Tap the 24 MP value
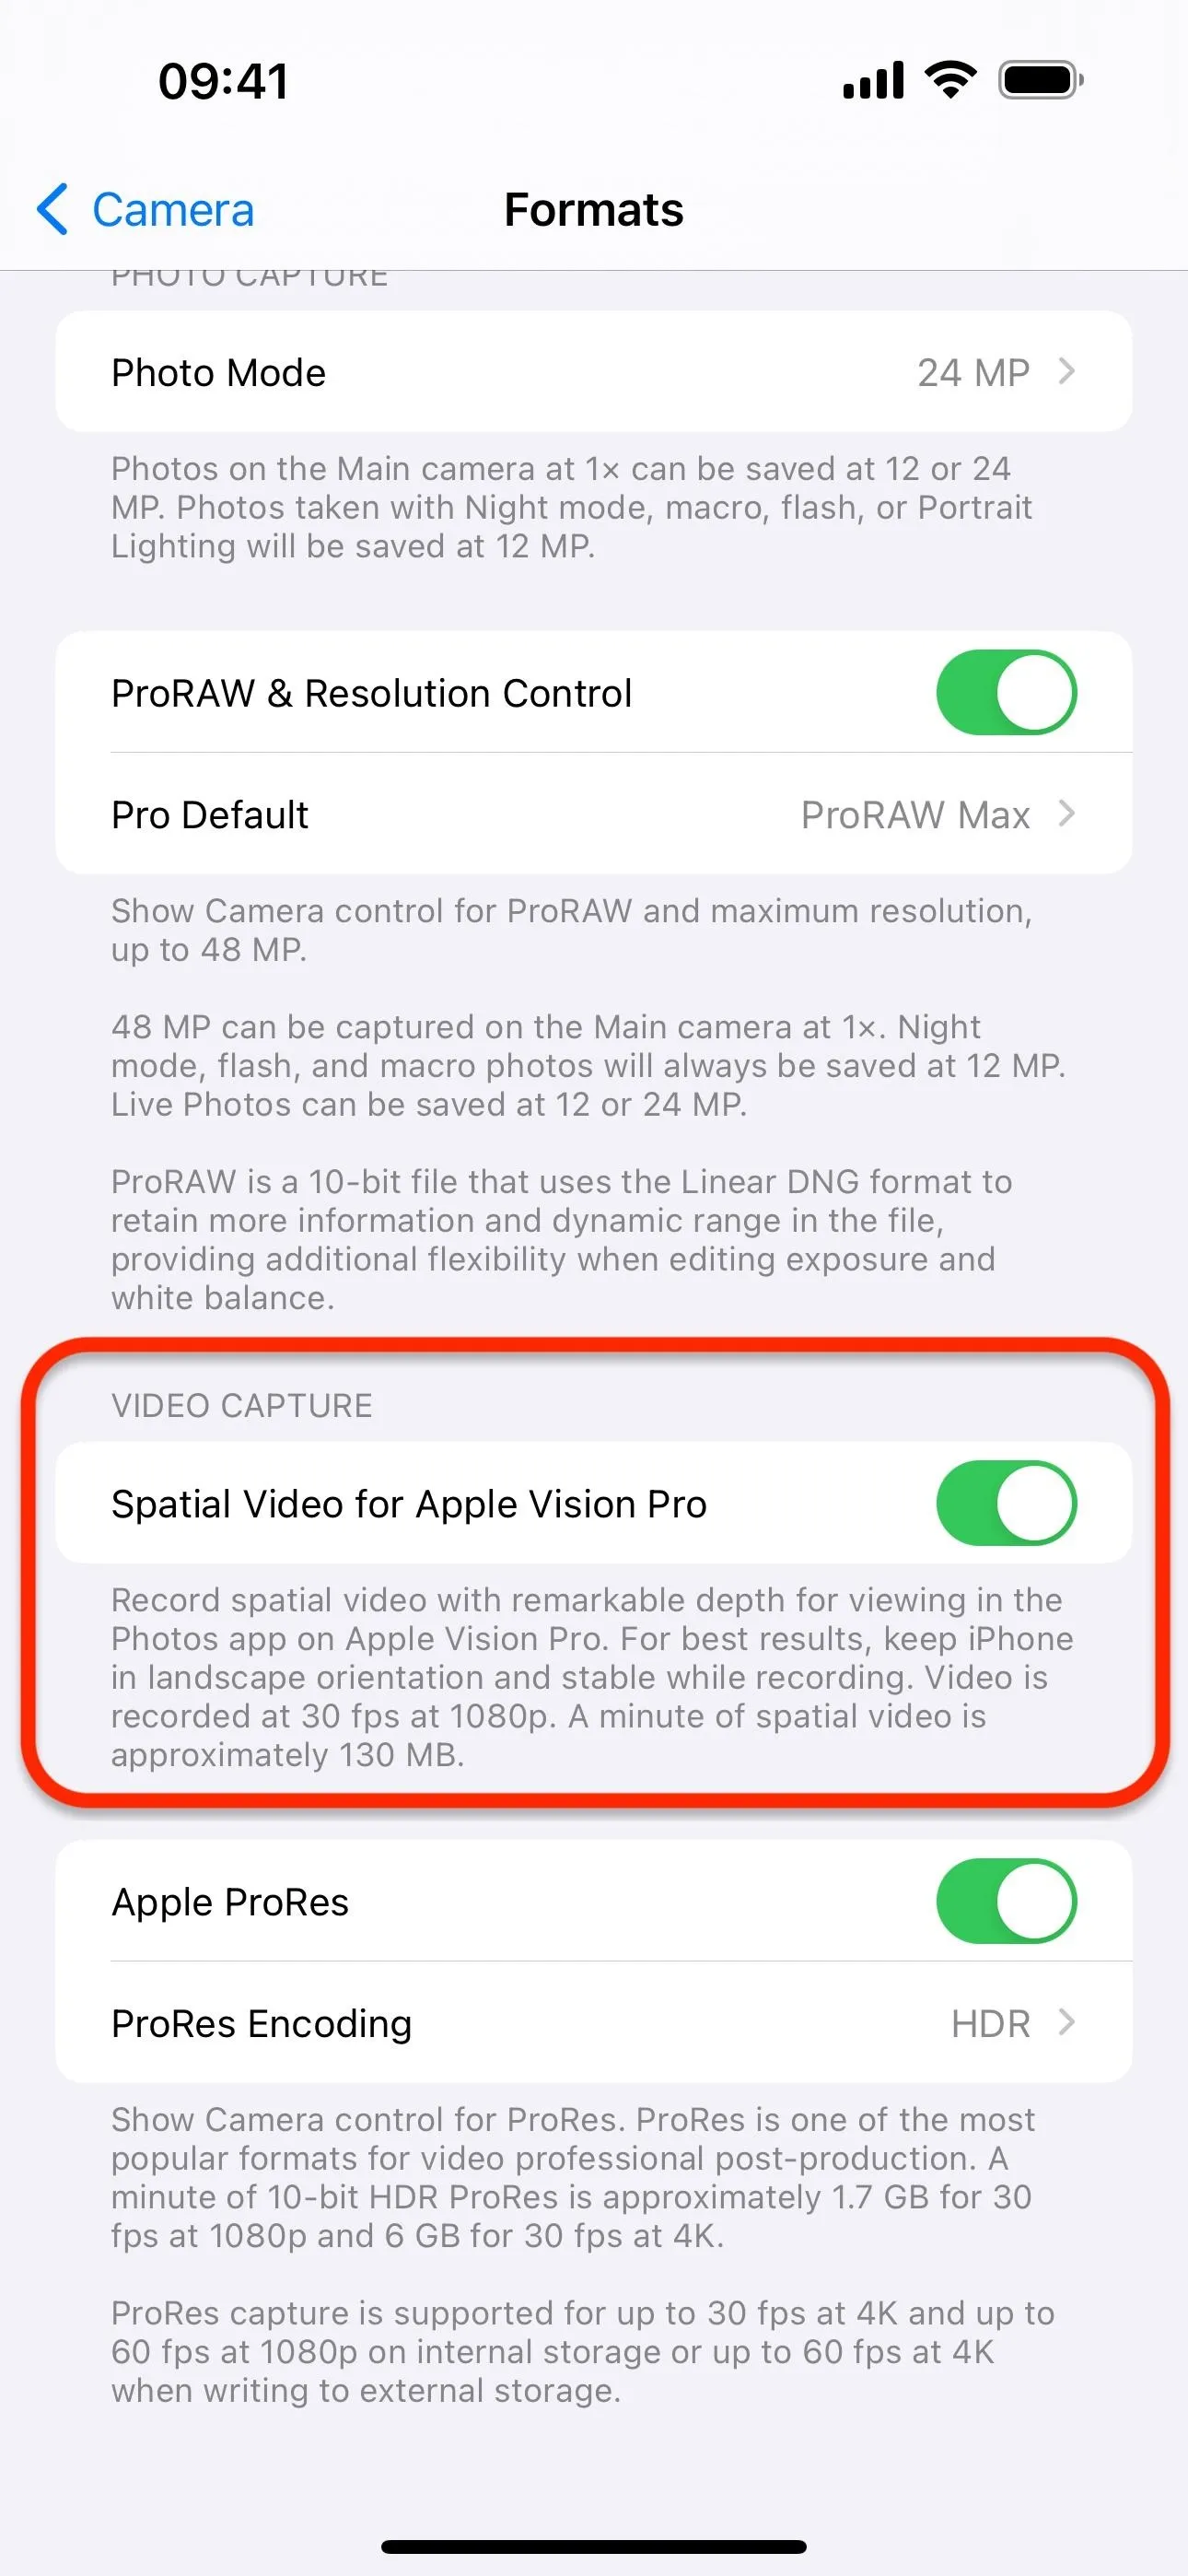Image resolution: width=1188 pixels, height=2576 pixels. [x=973, y=373]
